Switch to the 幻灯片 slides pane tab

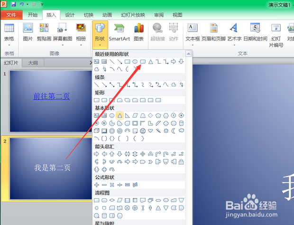(11, 63)
